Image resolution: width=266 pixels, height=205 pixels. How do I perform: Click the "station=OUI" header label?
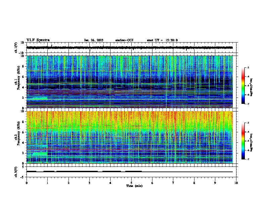124,40
